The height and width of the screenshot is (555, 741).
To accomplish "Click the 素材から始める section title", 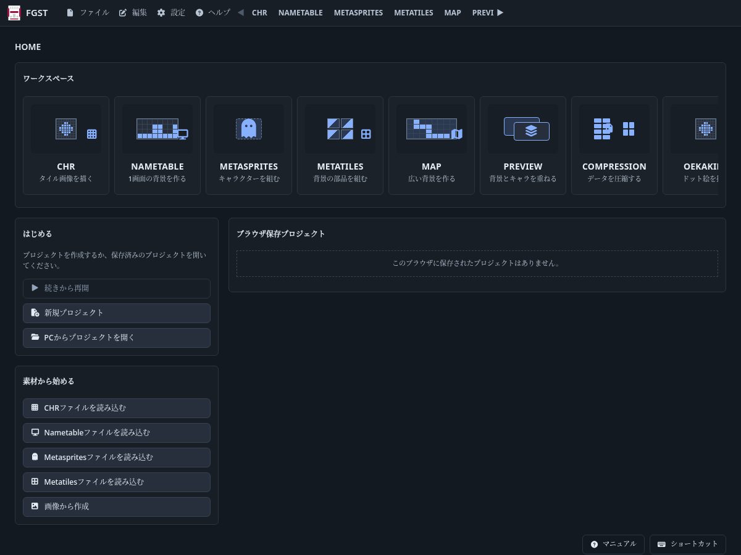I will pyautogui.click(x=49, y=382).
